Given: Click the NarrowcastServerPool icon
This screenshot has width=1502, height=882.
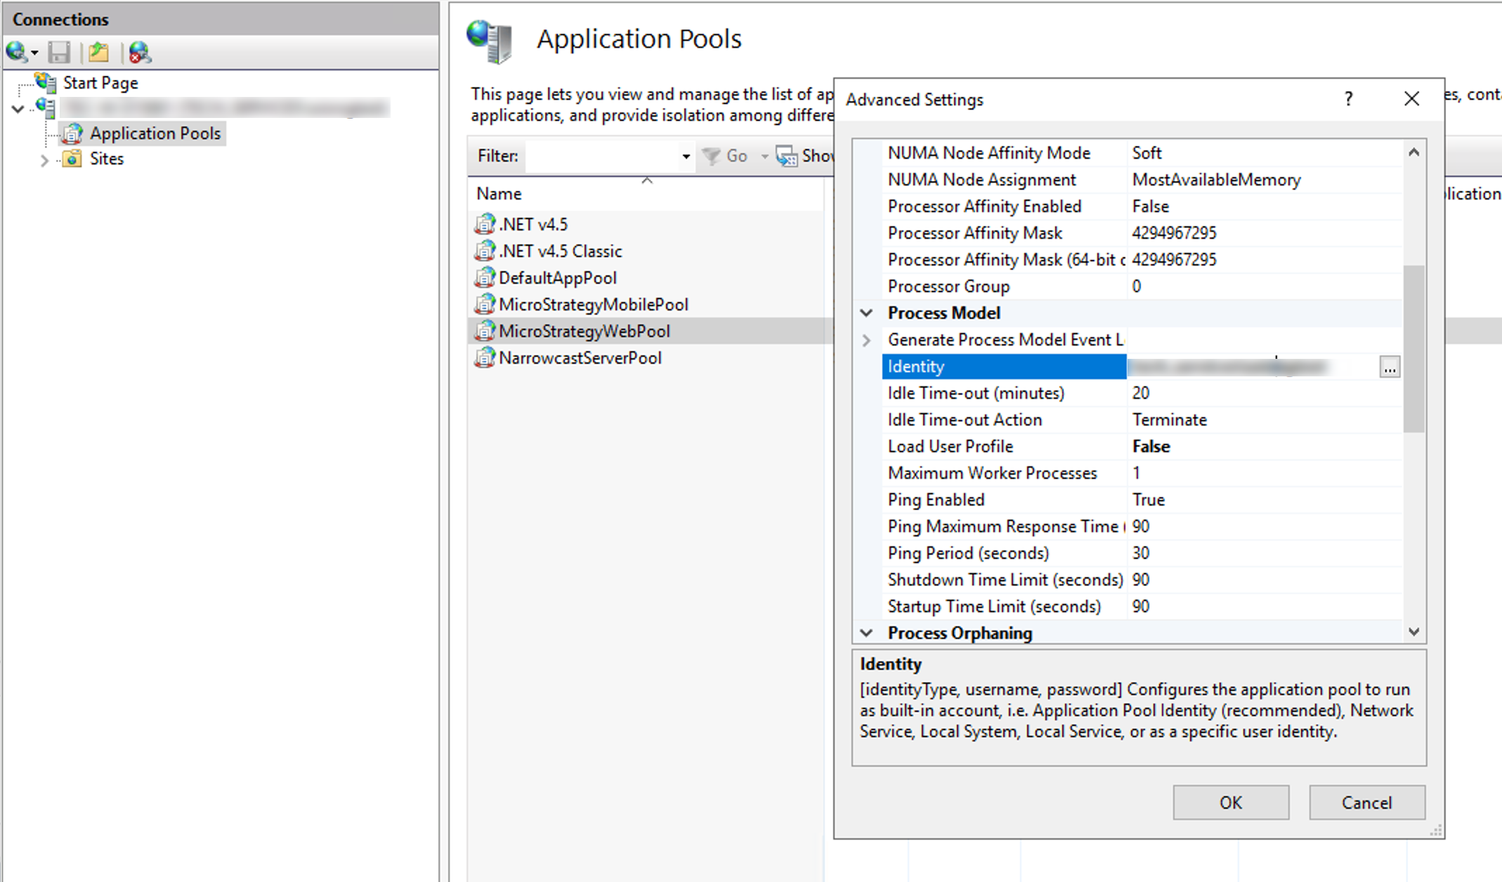Looking at the screenshot, I should [x=485, y=357].
